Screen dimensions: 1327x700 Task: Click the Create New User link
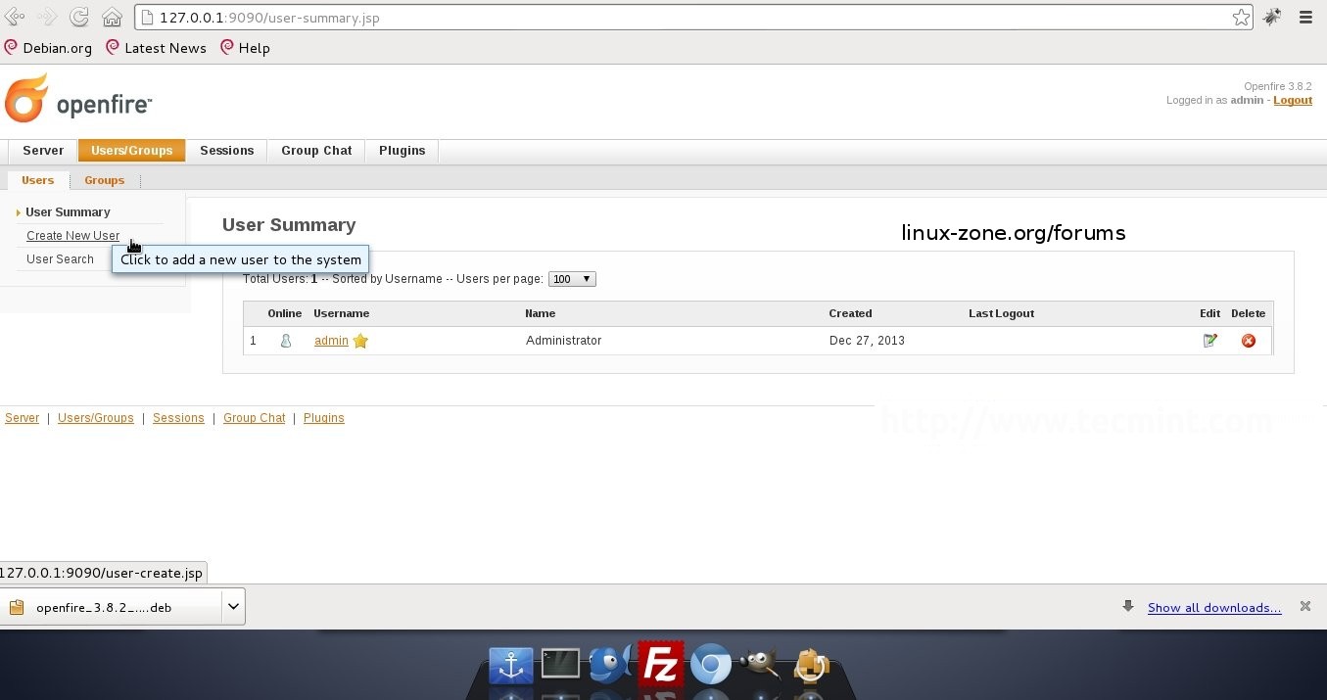pyautogui.click(x=72, y=236)
